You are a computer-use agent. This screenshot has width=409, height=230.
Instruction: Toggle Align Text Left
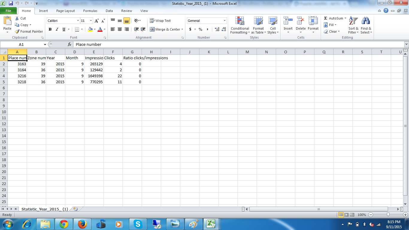(x=113, y=29)
